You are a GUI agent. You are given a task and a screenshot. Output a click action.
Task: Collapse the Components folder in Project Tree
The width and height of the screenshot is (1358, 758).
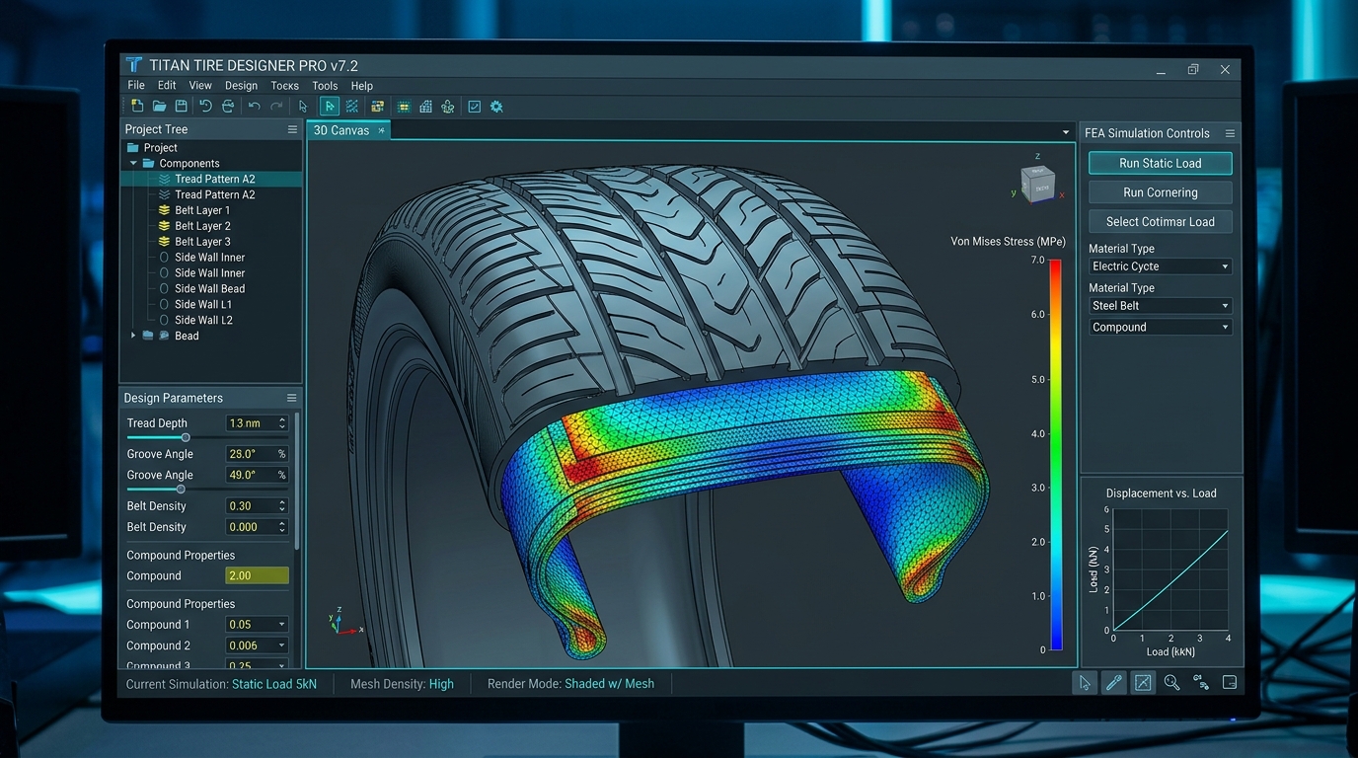click(133, 164)
